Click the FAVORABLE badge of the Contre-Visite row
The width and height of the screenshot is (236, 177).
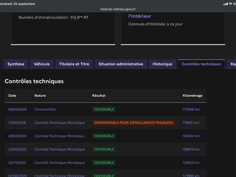coord(104,109)
